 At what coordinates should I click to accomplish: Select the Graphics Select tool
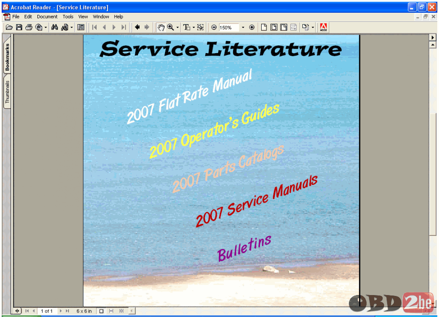pyautogui.click(x=200, y=27)
